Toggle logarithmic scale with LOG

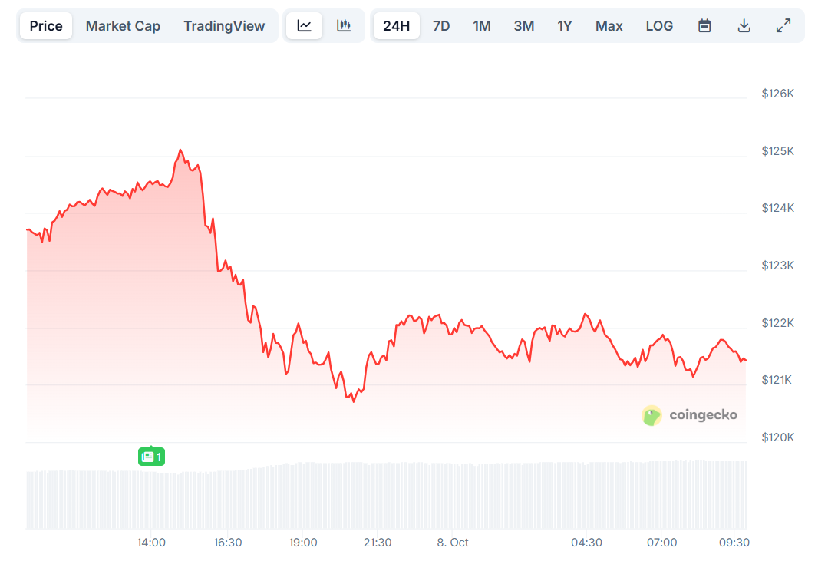pos(659,25)
